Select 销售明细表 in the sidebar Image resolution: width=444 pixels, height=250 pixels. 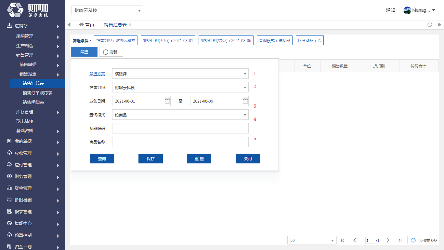[33, 102]
